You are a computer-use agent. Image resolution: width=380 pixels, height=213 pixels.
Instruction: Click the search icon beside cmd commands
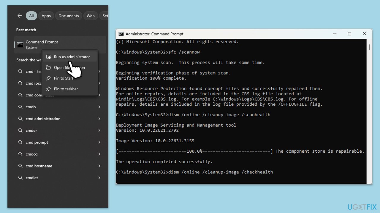coord(20,95)
